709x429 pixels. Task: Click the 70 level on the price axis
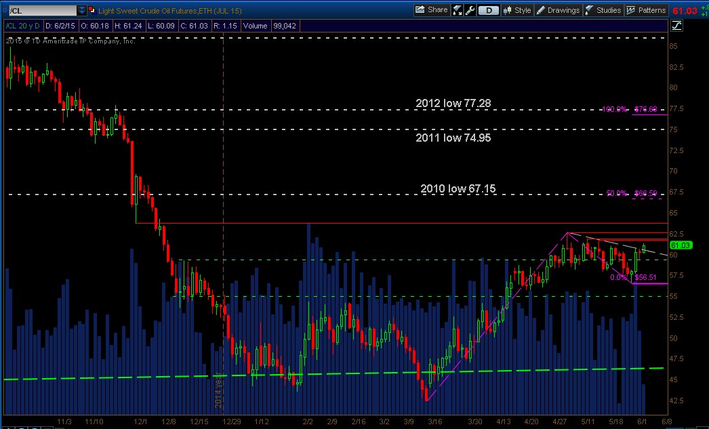pos(674,171)
